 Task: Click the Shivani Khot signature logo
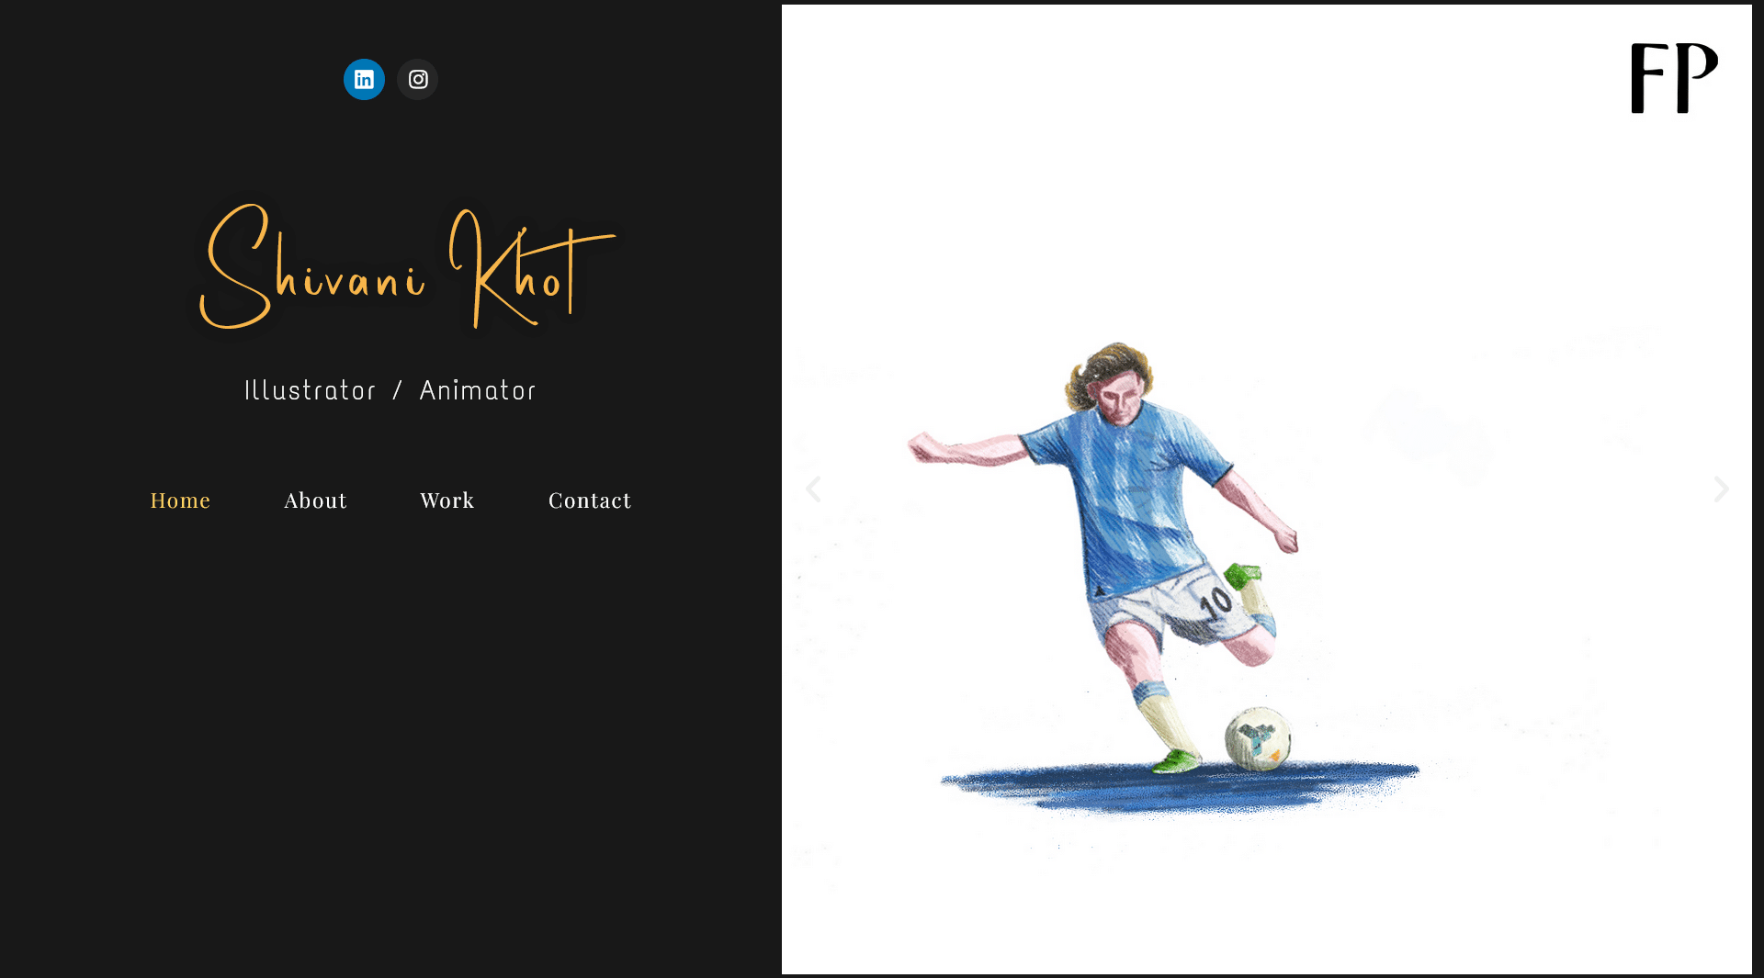(x=407, y=266)
